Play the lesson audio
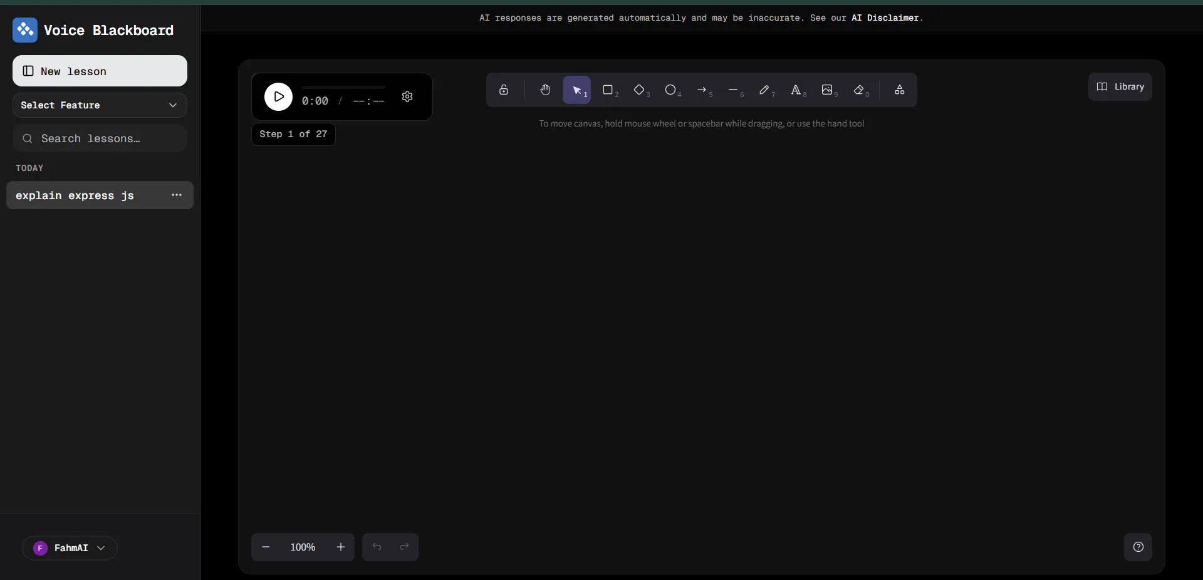The height and width of the screenshot is (580, 1203). point(278,96)
